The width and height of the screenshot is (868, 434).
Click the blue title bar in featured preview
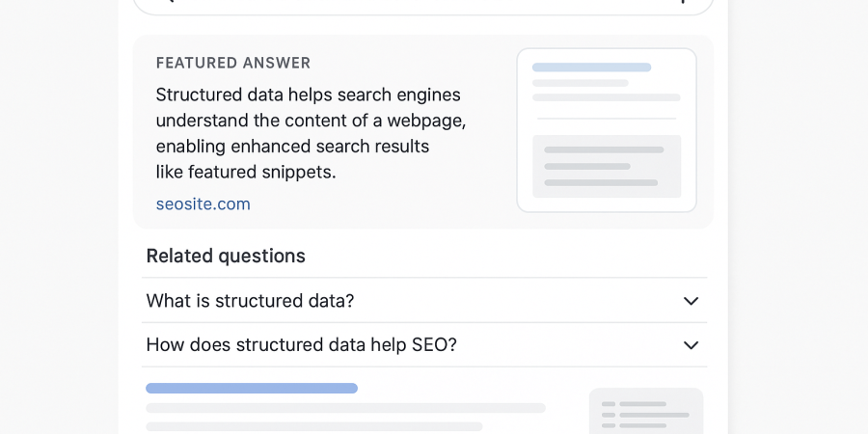pos(591,68)
